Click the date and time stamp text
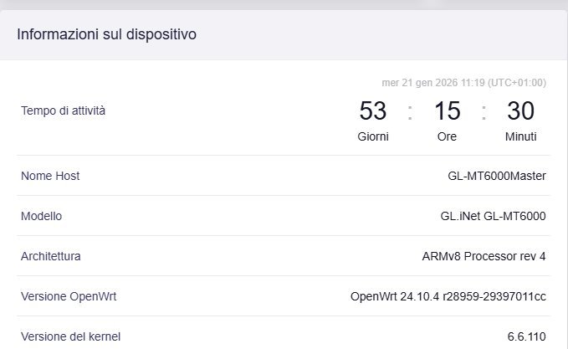Viewport: 568px width, 349px height. pyautogui.click(x=463, y=83)
